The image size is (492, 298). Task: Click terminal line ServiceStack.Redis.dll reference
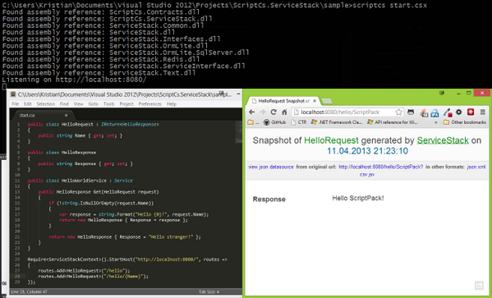click(101, 59)
